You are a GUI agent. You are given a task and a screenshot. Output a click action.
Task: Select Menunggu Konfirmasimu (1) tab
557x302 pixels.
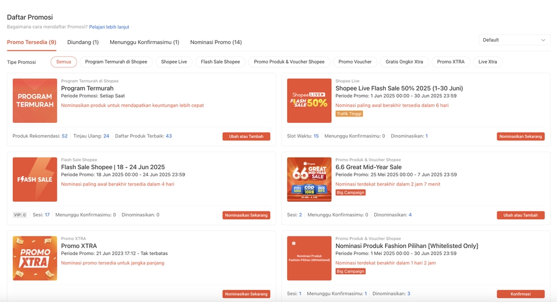[x=144, y=42]
